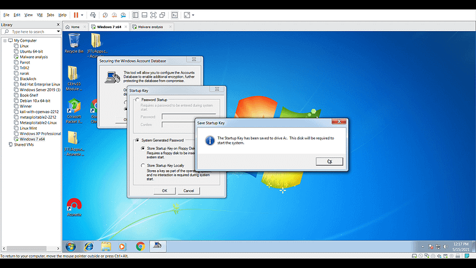Image resolution: width=476 pixels, height=268 pixels.
Task: Click the taskbar clock showing 12:17 PM
Action: click(461, 247)
